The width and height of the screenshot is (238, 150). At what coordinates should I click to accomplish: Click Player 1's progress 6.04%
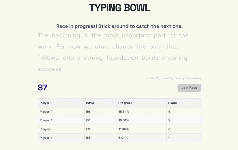[x=123, y=138]
